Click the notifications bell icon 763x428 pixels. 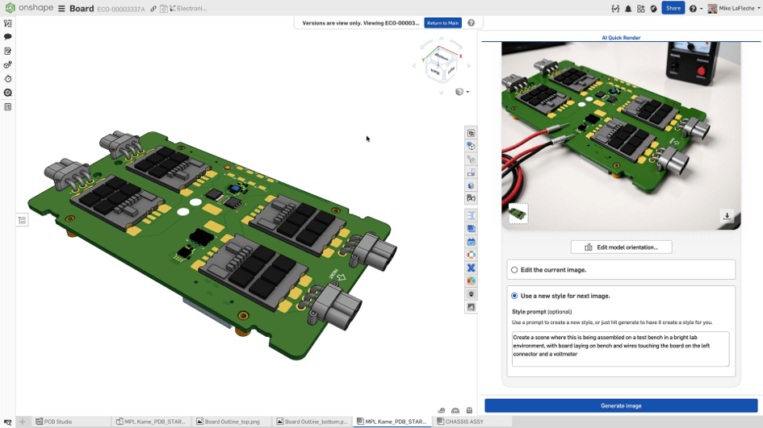(x=628, y=9)
